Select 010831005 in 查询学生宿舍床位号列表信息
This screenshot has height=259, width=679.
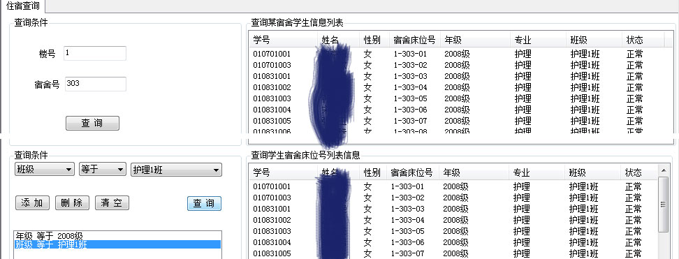click(272, 253)
